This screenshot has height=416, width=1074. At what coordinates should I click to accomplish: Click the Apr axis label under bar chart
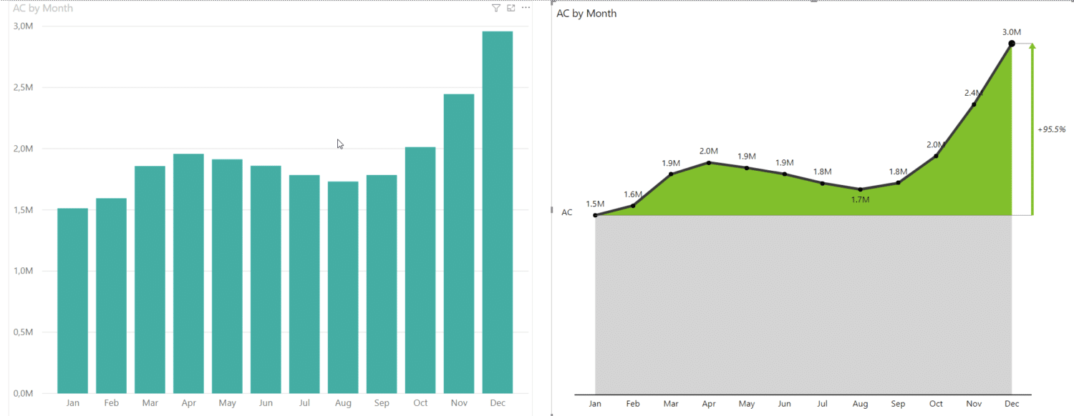coord(188,403)
